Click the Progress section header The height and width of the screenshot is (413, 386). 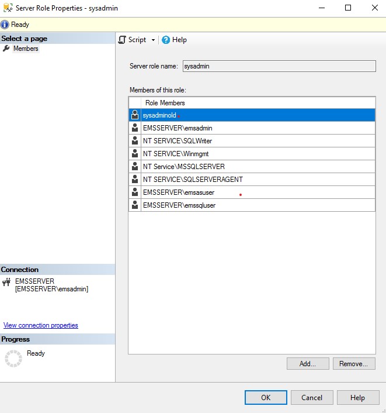point(57,339)
